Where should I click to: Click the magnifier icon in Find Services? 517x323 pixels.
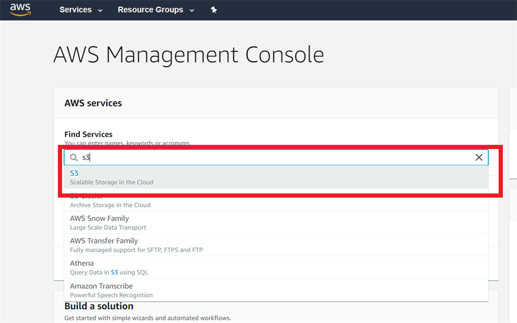pyautogui.click(x=74, y=158)
